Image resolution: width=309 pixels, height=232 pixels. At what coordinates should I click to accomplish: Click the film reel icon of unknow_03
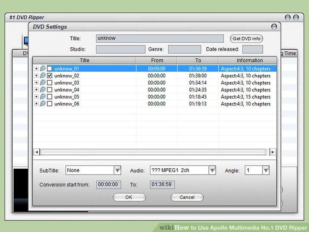(43, 82)
